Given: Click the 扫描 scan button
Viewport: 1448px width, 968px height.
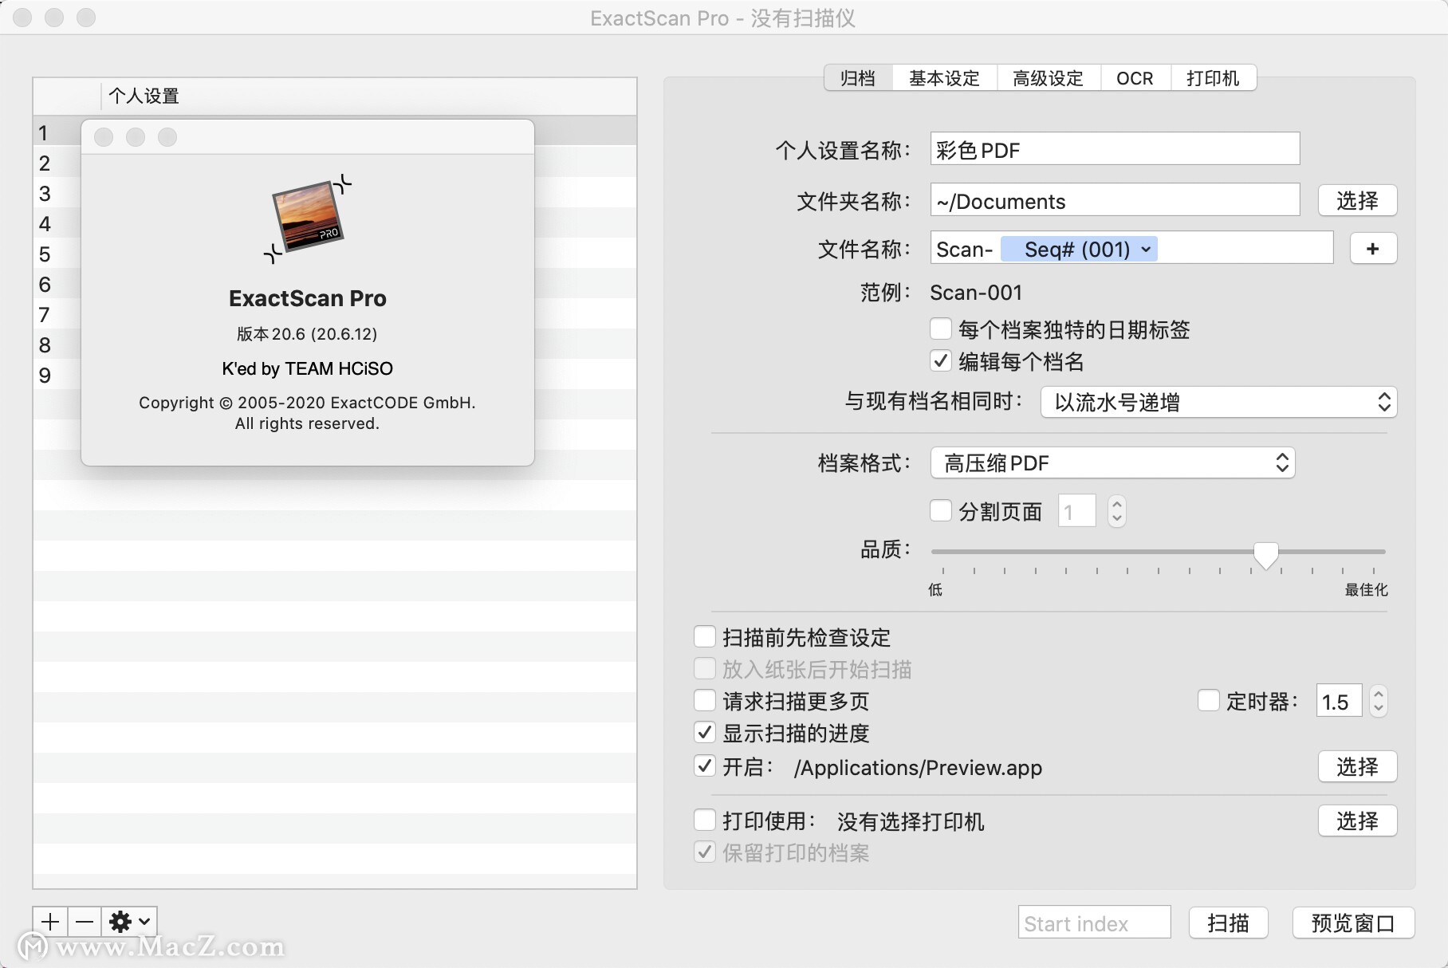Looking at the screenshot, I should point(1228,923).
